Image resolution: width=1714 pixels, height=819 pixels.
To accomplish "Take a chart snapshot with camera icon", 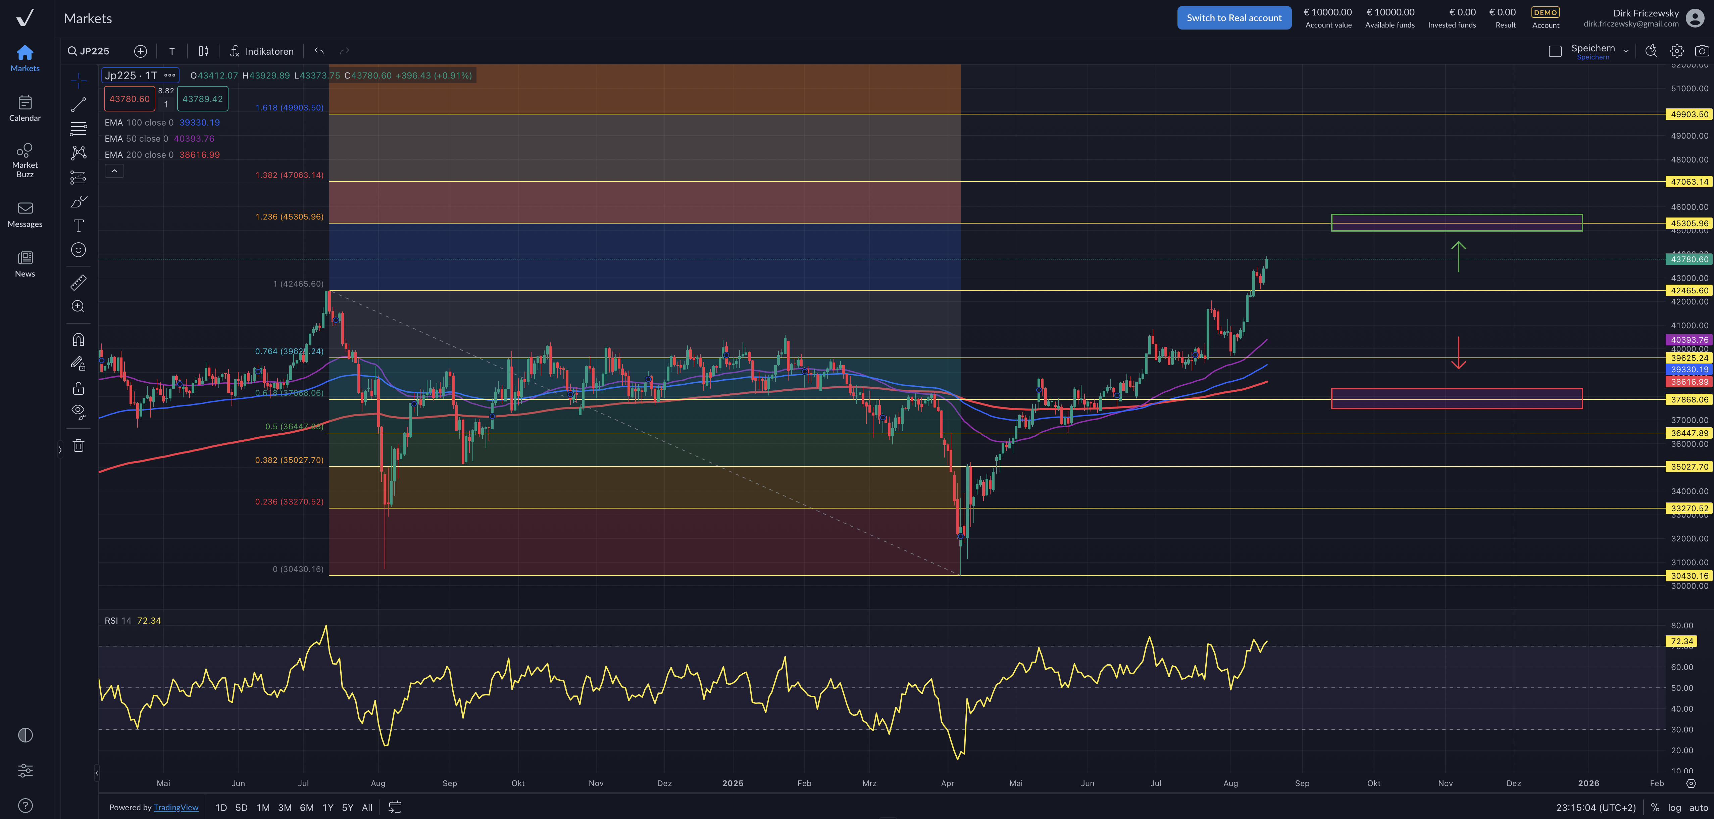I will [x=1701, y=51].
